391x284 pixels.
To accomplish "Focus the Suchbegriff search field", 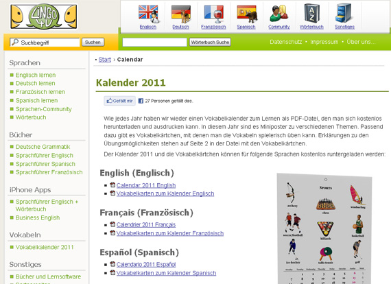I will (x=45, y=42).
